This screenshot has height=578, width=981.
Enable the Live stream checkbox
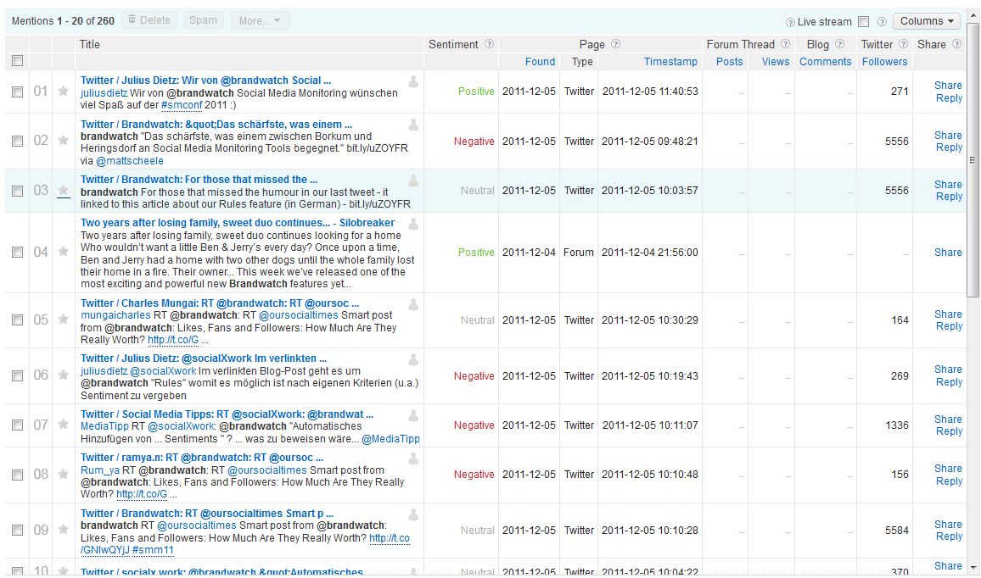[863, 22]
